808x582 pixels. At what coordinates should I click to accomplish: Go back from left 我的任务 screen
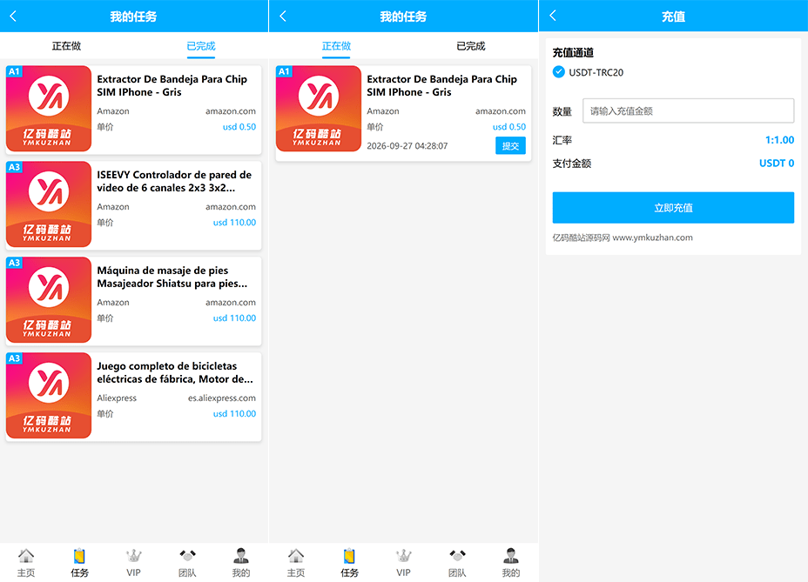[x=13, y=16]
